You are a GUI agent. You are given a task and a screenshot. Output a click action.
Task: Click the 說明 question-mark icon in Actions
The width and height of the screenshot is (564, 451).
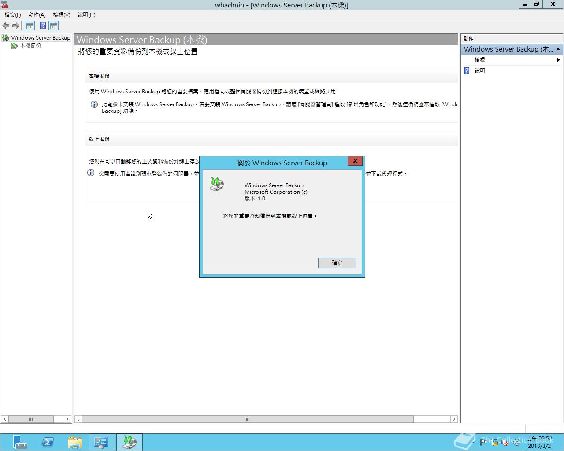click(x=467, y=71)
